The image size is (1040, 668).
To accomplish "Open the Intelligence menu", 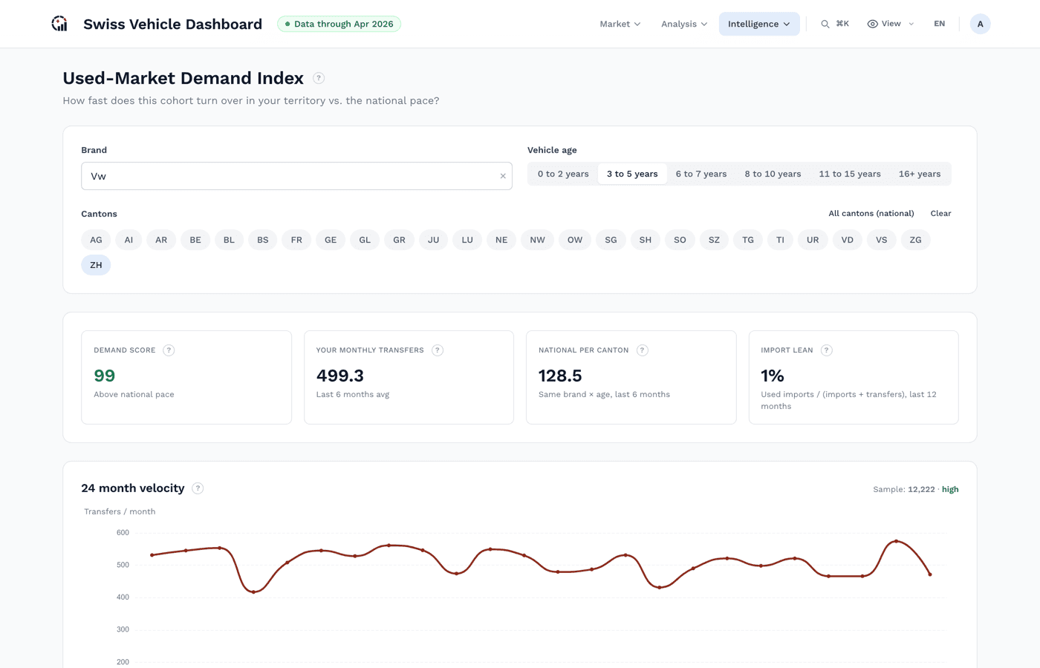I will 759,24.
